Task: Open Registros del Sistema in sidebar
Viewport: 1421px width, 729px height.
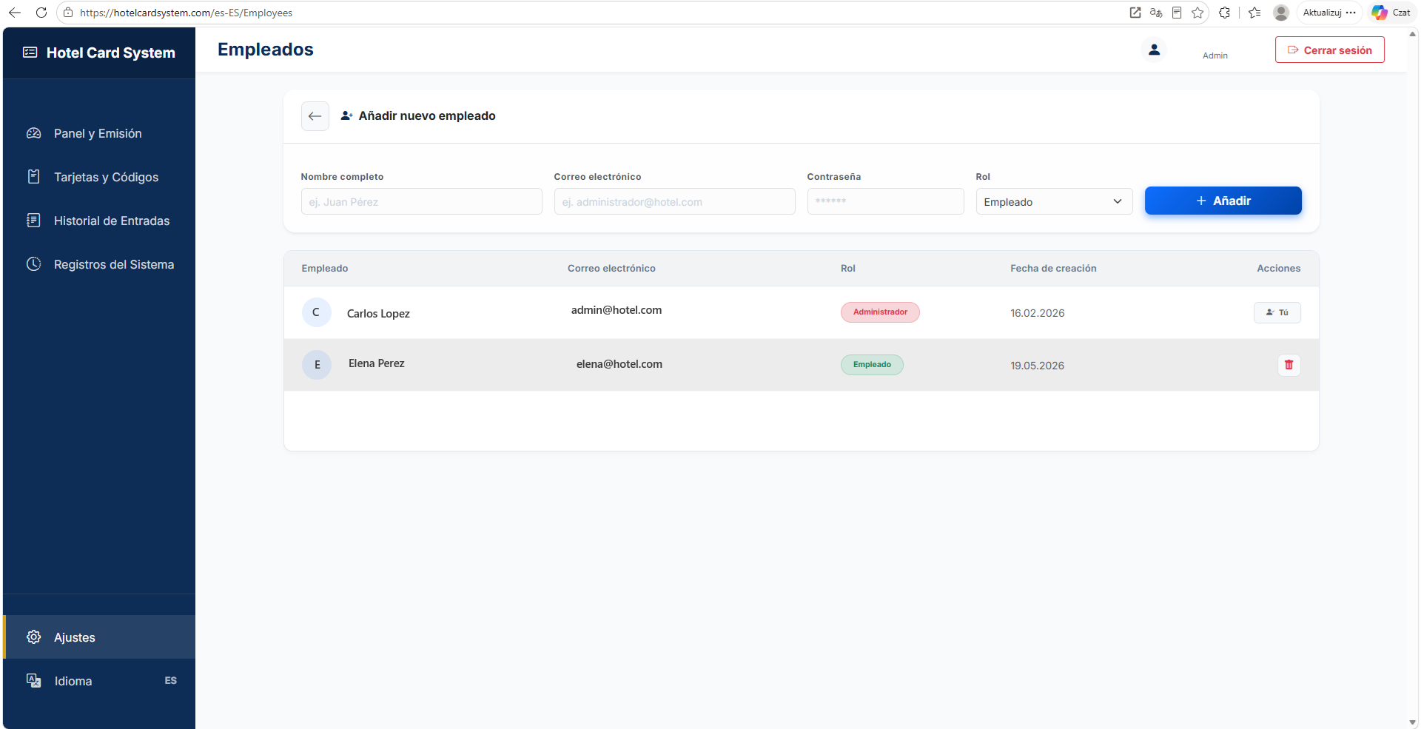Action: [99, 264]
